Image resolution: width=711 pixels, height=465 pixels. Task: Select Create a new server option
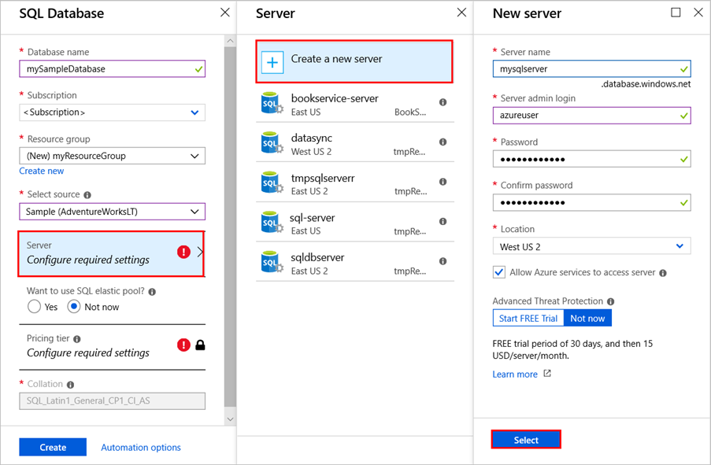pos(354,61)
